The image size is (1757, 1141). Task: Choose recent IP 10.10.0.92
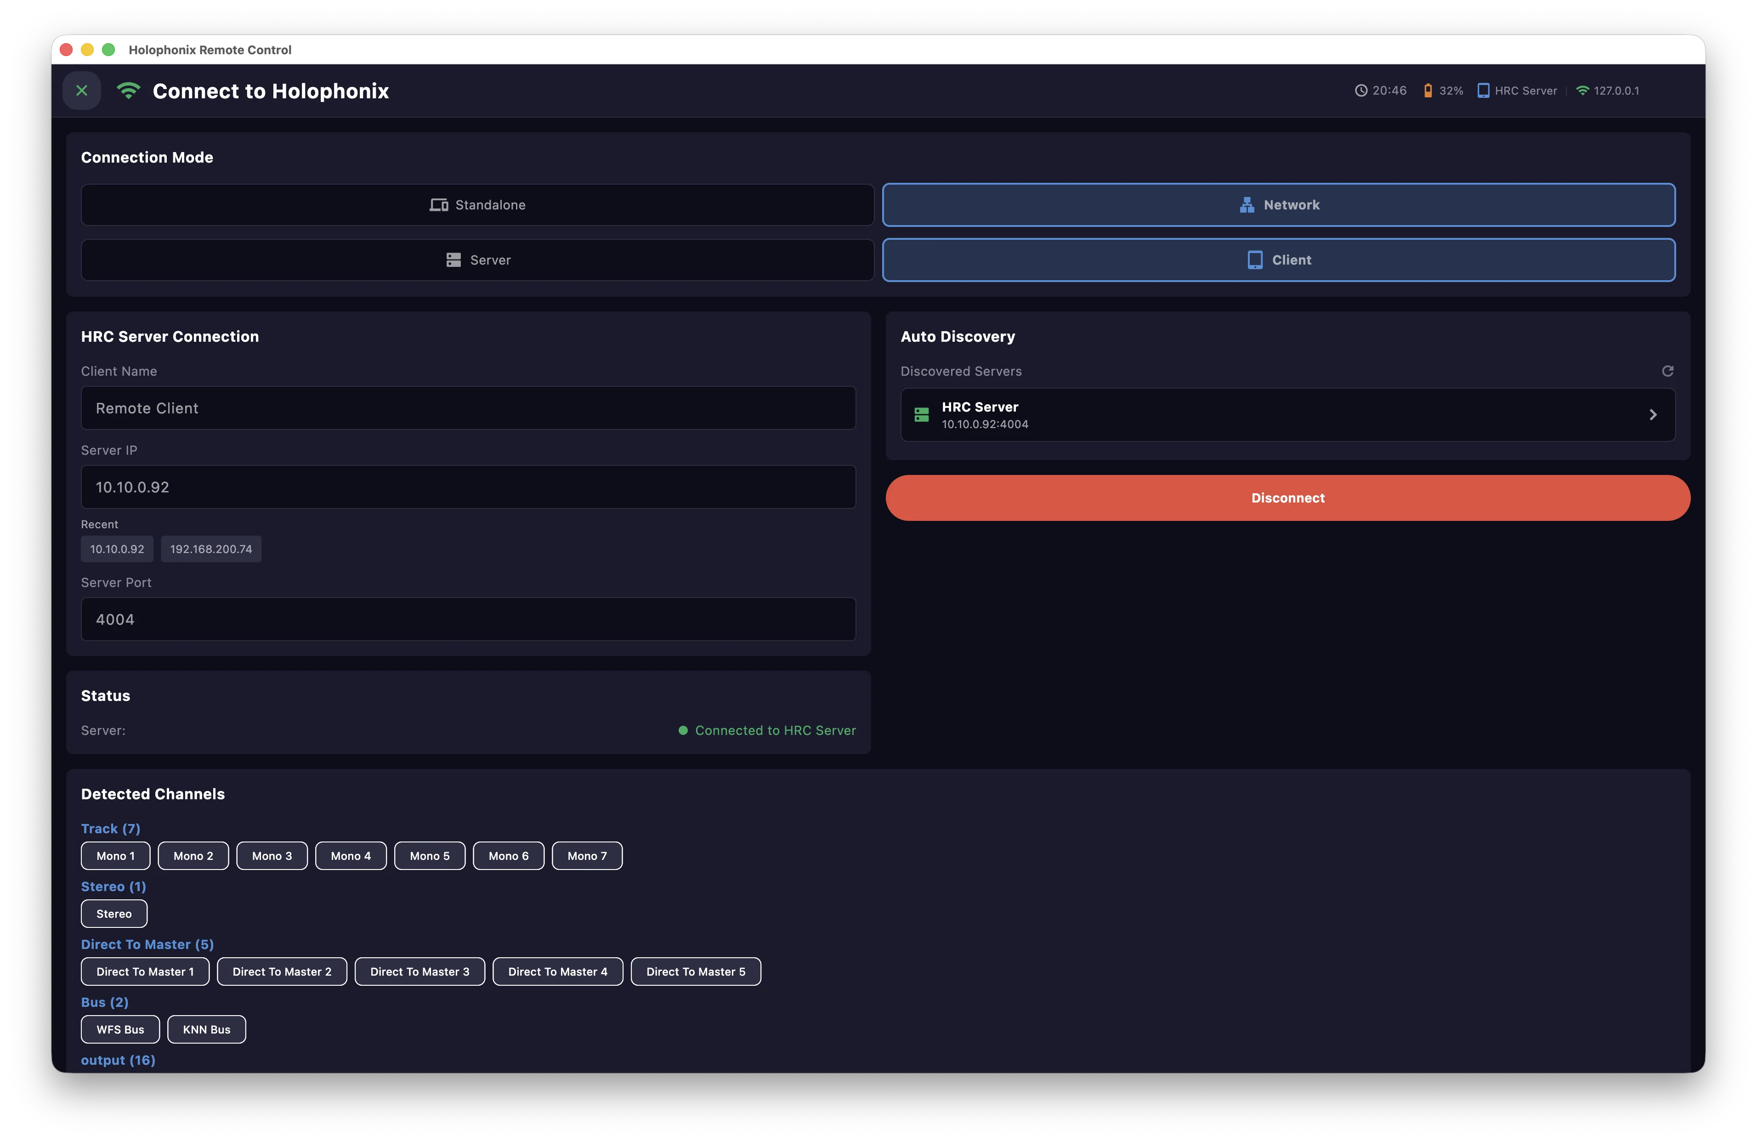[x=117, y=549]
